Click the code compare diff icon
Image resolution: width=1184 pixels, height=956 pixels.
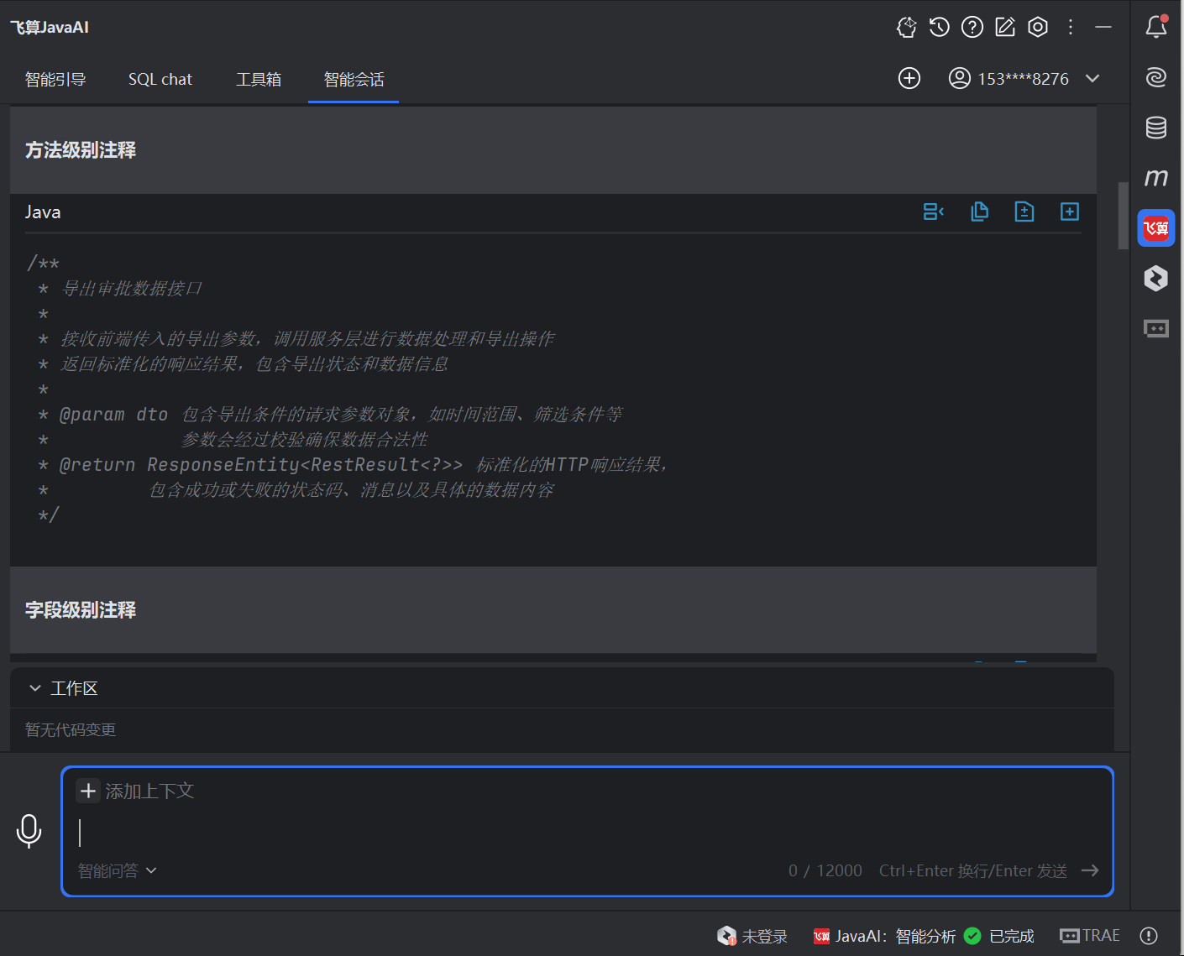[x=934, y=212]
